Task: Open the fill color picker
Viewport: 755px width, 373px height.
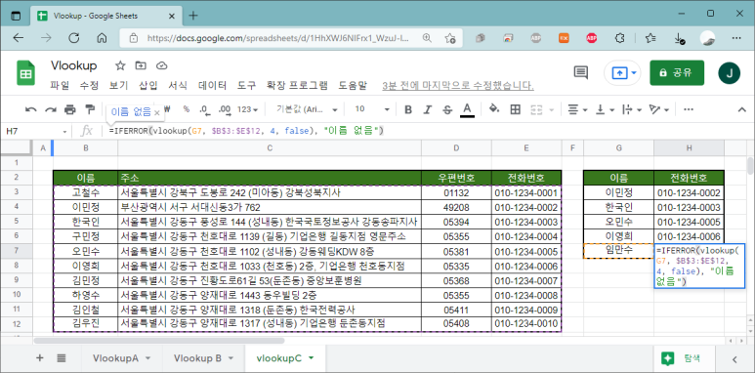Action: point(493,109)
